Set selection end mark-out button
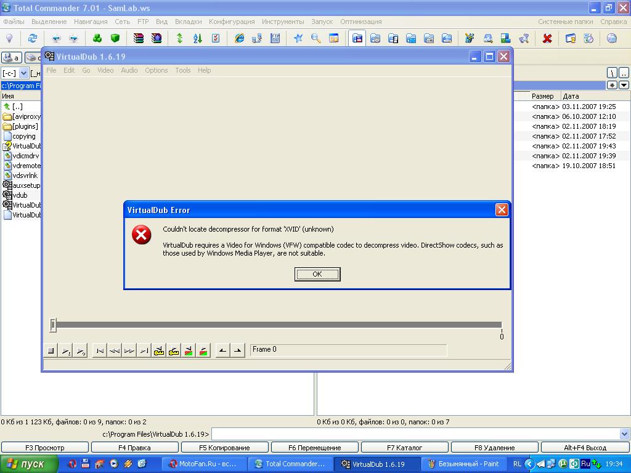Image resolution: width=631 pixels, height=473 pixels. [x=237, y=350]
